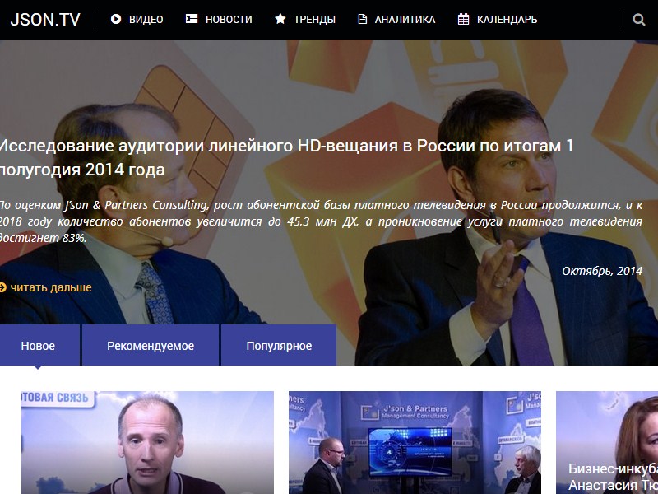The width and height of the screenshot is (658, 494).
Task: Open the search magnifier icon
Action: click(x=639, y=19)
